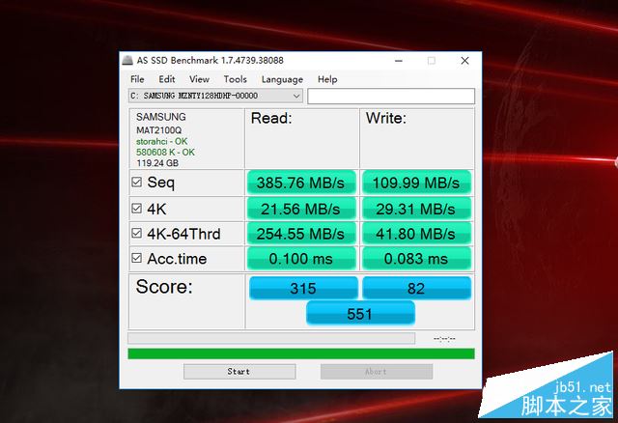Click 4K-64Thrd write result 41.80 MB/s
Screen dimensions: 618x423
point(416,234)
